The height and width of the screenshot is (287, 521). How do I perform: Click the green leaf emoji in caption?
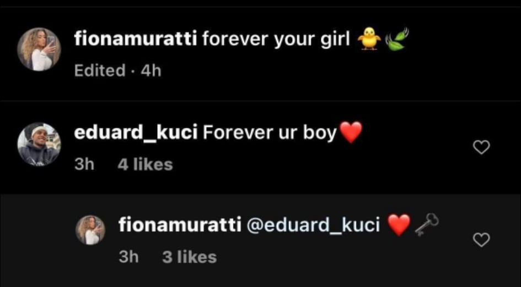pos(396,40)
